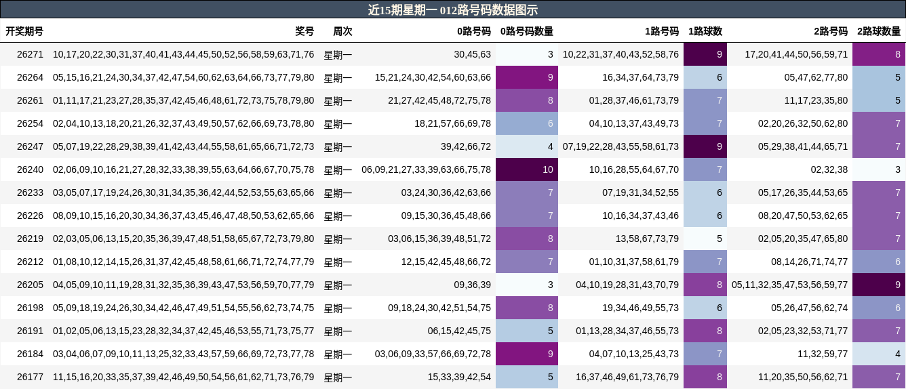The height and width of the screenshot is (389, 906).
Task: Click 星期一 cell in row 26271
Action: click(x=338, y=54)
